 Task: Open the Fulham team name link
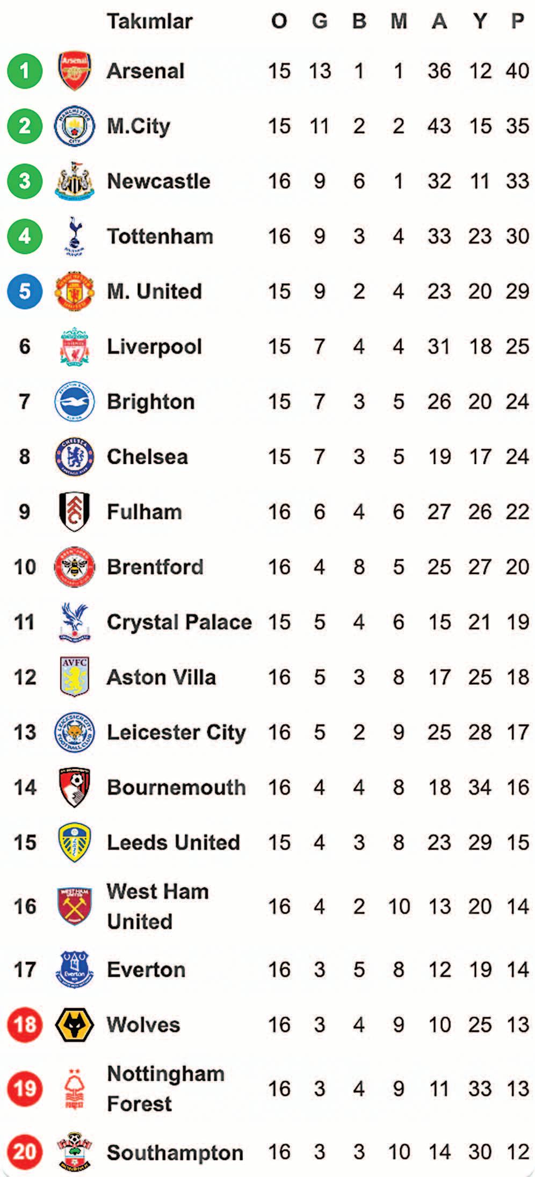tap(144, 512)
